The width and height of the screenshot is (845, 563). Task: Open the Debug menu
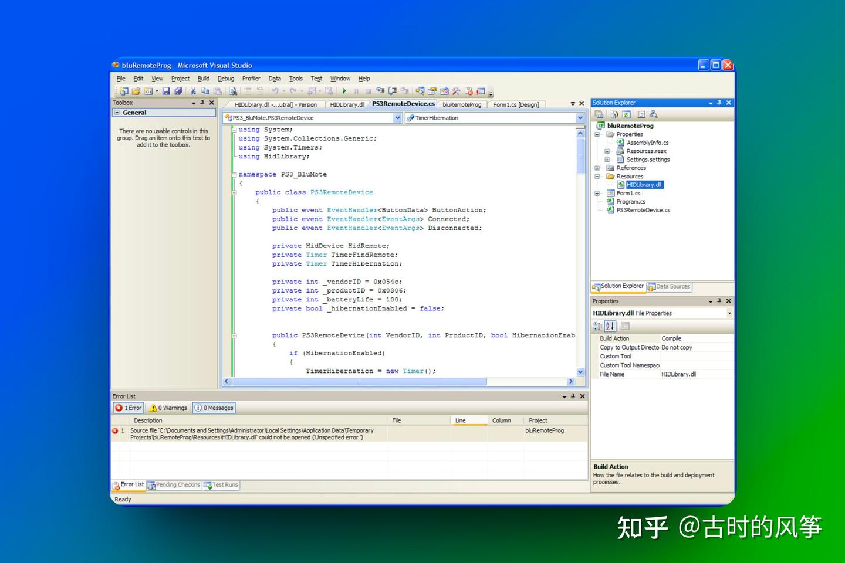click(x=226, y=79)
